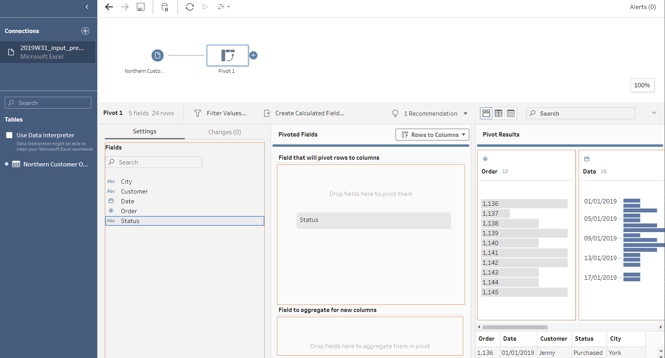Open Rows to Columns dropdown
The height and width of the screenshot is (358, 665).
(432, 135)
